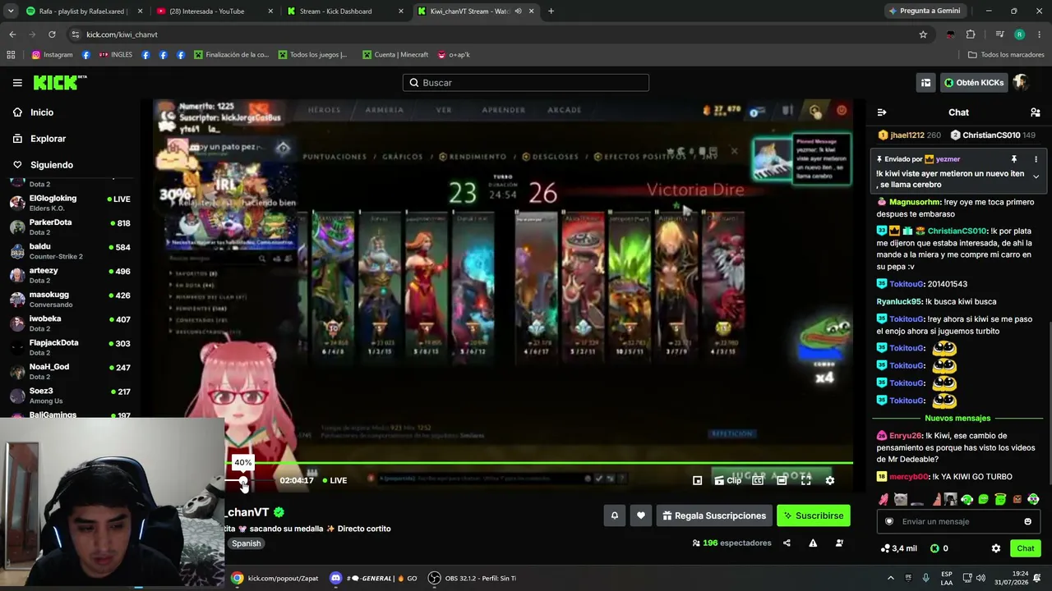
Task: Switch to the Stream Kick Dashboard tab
Action: coord(344,11)
